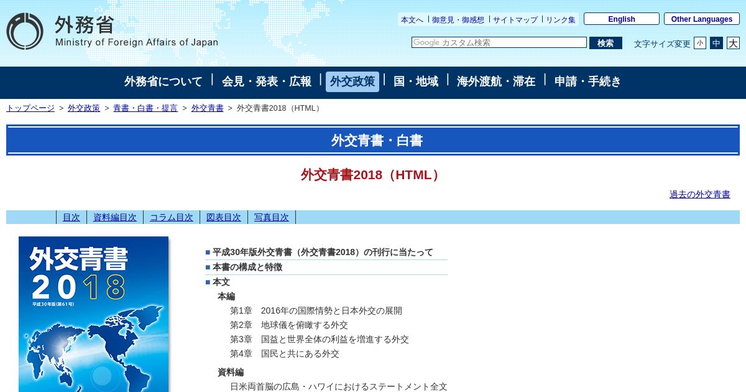The width and height of the screenshot is (746, 392).
Task: Click the 外交青書 2018 cover image
Action: pyautogui.click(x=93, y=314)
